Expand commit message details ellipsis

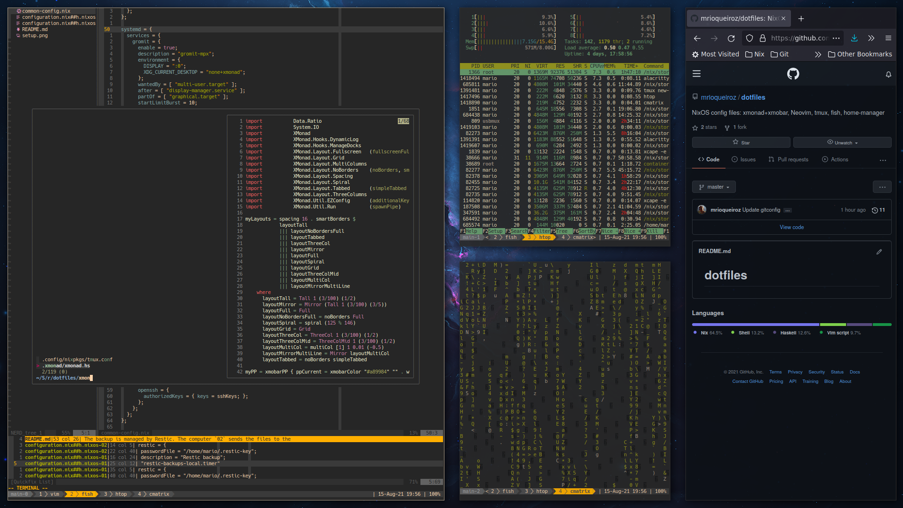point(788,210)
